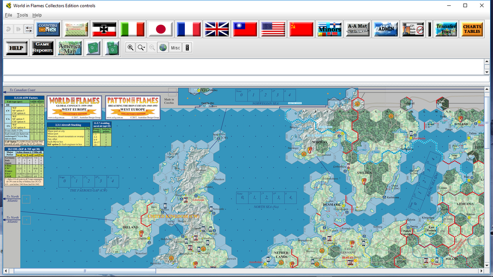Open the France flag forces window

coord(188,29)
